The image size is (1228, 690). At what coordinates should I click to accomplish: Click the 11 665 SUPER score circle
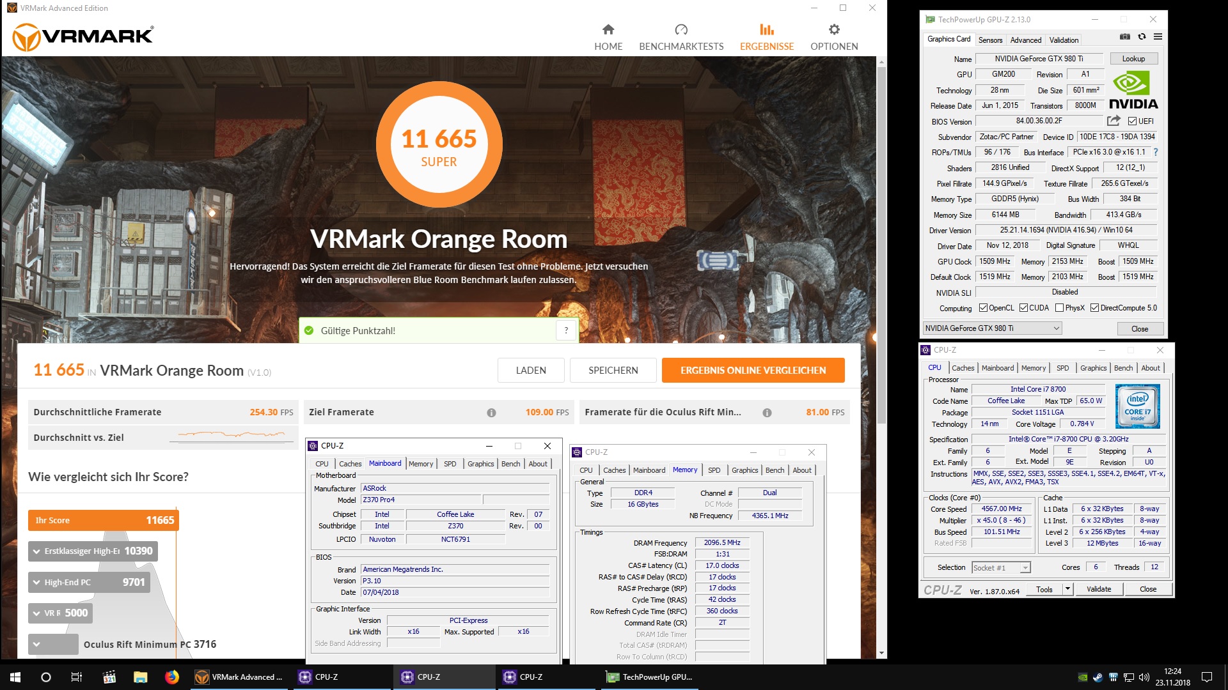pyautogui.click(x=439, y=144)
